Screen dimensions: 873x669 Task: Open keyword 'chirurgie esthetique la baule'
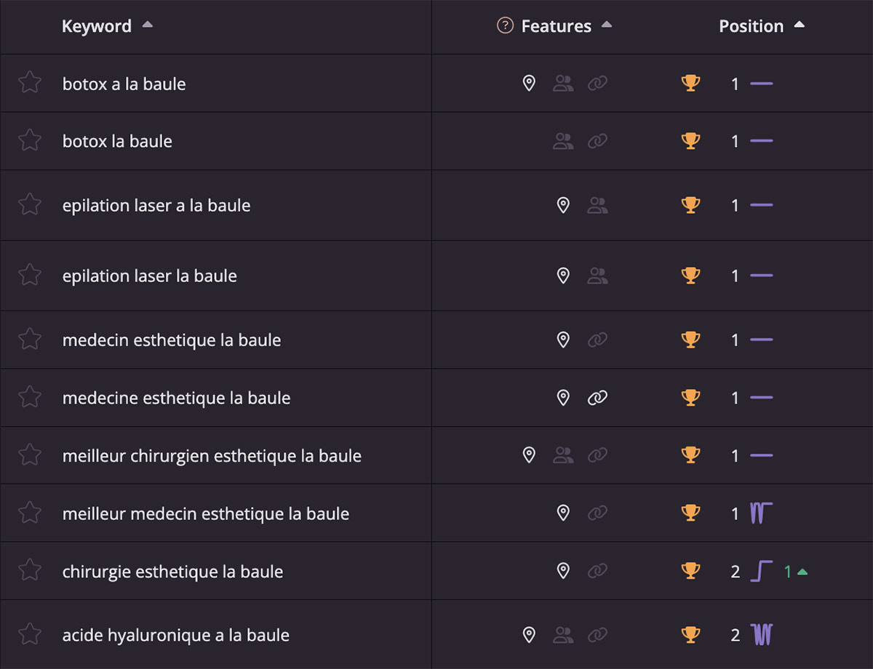[x=172, y=572]
